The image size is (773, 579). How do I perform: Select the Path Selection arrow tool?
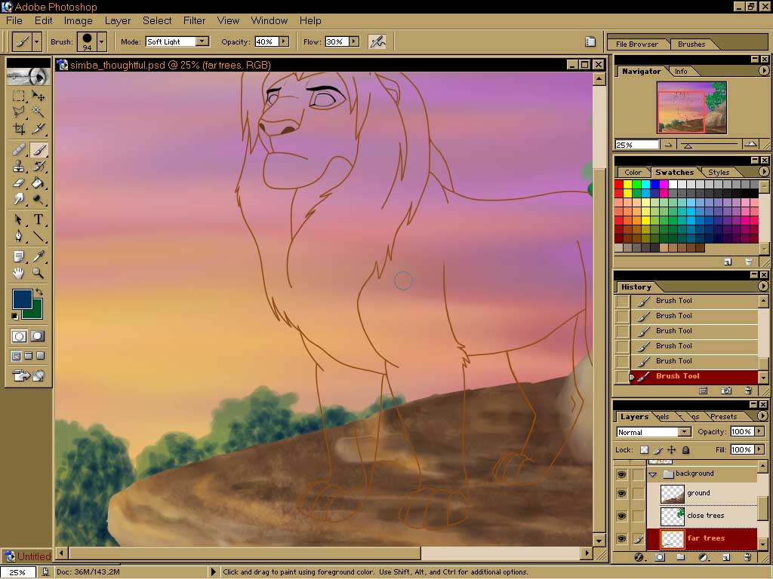pyautogui.click(x=19, y=219)
